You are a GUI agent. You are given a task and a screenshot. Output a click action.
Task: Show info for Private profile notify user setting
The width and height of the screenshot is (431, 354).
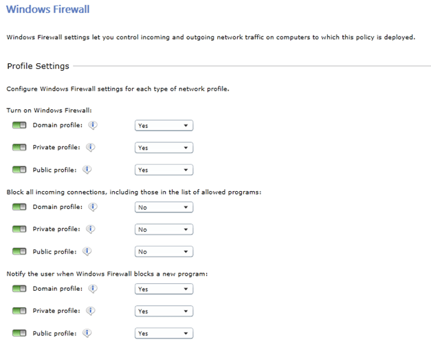click(91, 311)
